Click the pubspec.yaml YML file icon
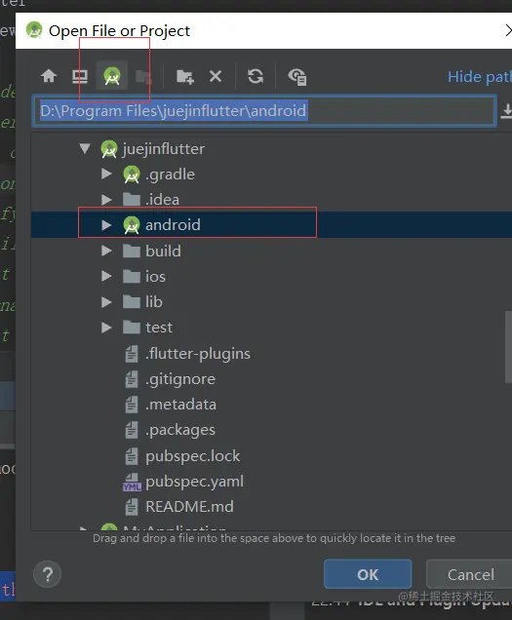Image resolution: width=512 pixels, height=620 pixels. click(x=132, y=482)
